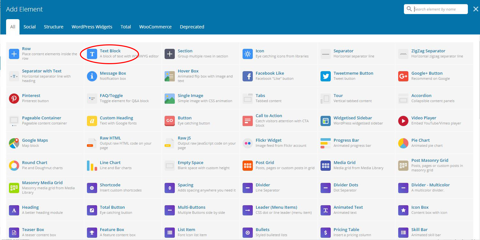The height and width of the screenshot is (240, 480).
Task: Add the ZigZag Separator icon
Action: [403, 54]
